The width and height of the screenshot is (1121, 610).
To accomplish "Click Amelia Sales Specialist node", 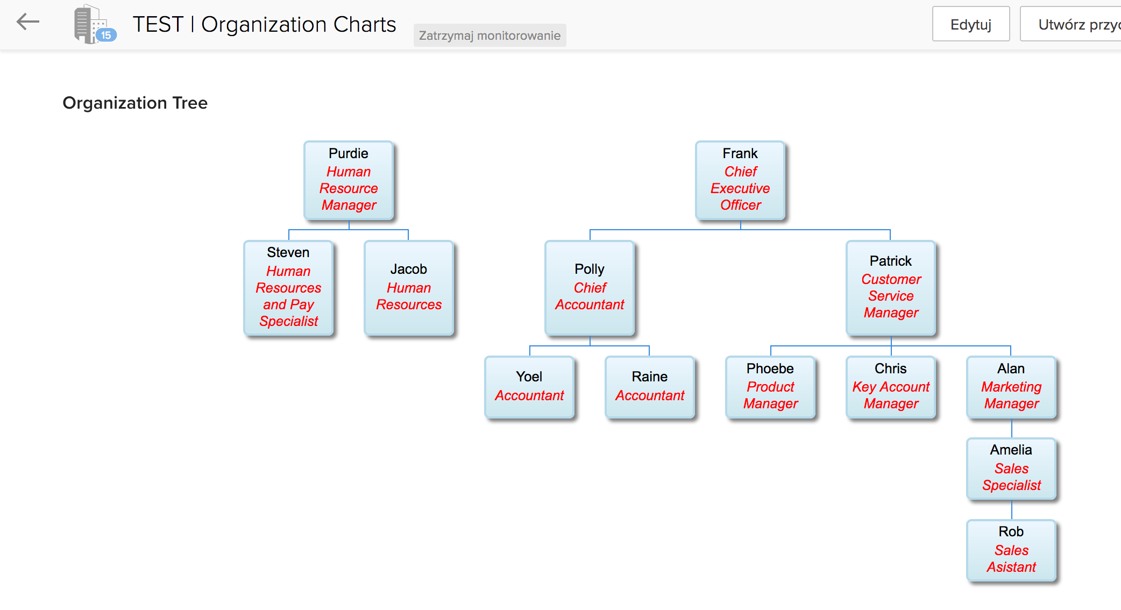I will 1011,469.
